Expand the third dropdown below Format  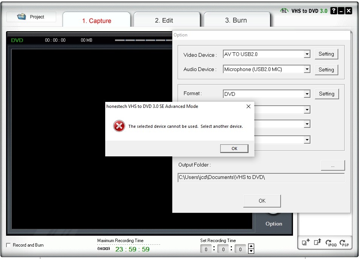coord(307,140)
